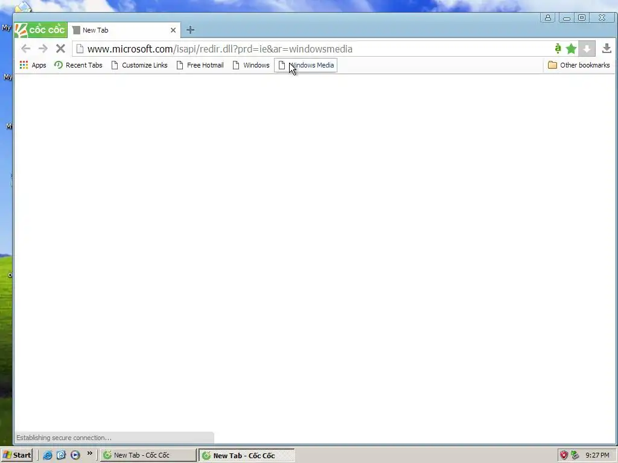Bookmark this page with the green star
The image size is (618, 463).
[571, 49]
